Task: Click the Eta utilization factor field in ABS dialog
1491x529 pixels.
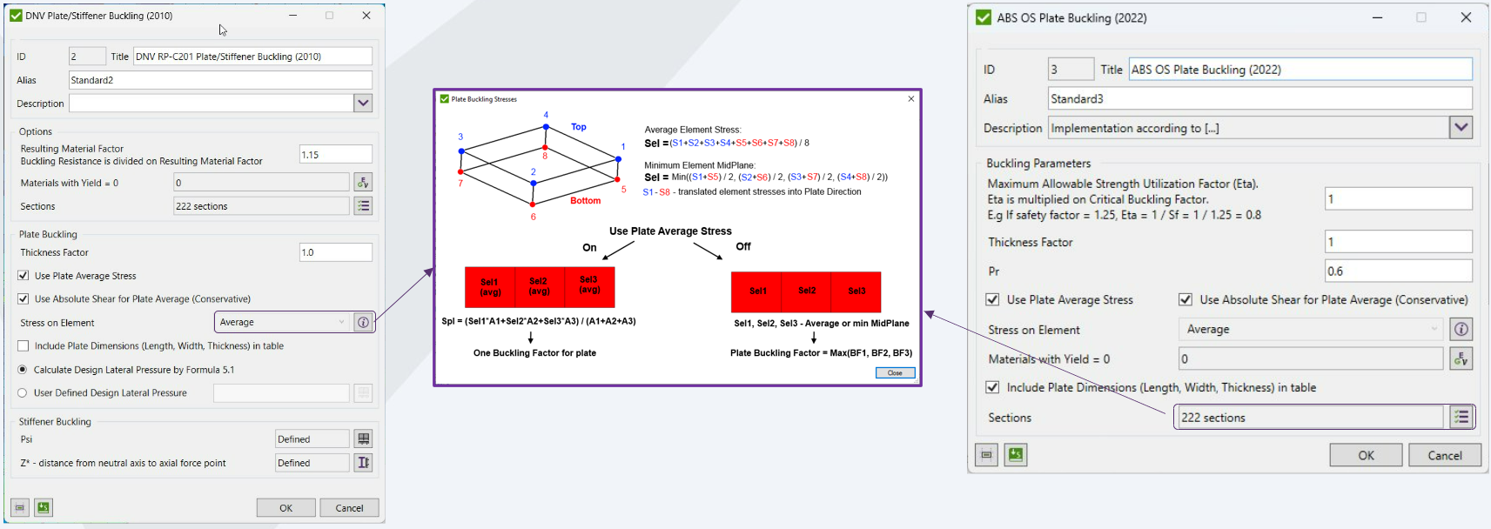Action: coord(1399,199)
